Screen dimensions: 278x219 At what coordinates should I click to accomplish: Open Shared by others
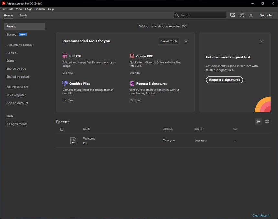pyautogui.click(x=18, y=77)
